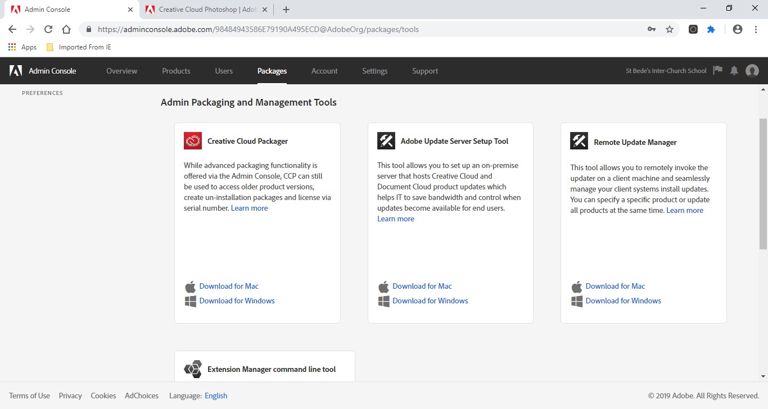Click Windows icon under Adobe Update Server Setup Tool
This screenshot has width=768, height=409.
tap(384, 301)
